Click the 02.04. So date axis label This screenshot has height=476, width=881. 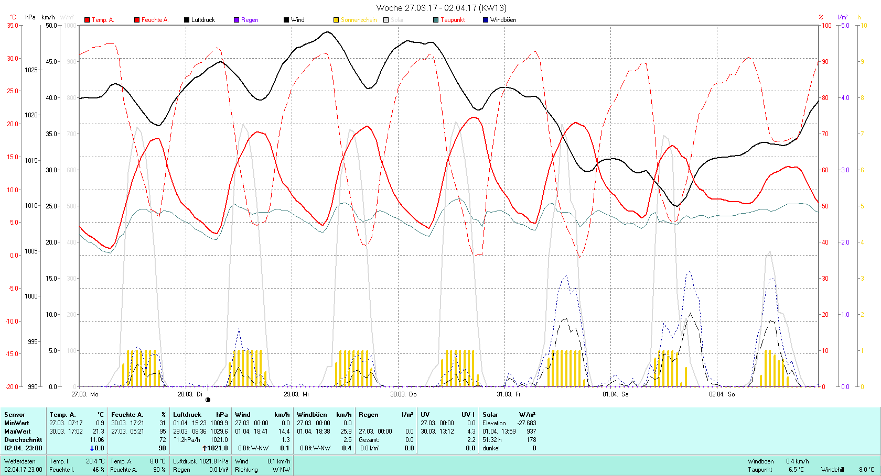(722, 394)
